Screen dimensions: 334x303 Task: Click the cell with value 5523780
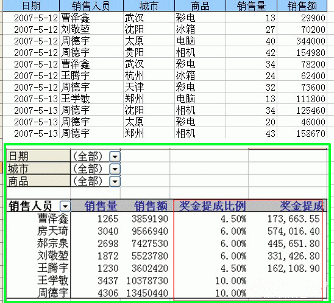(x=150, y=256)
